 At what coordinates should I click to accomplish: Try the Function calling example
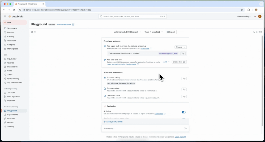click(184, 79)
